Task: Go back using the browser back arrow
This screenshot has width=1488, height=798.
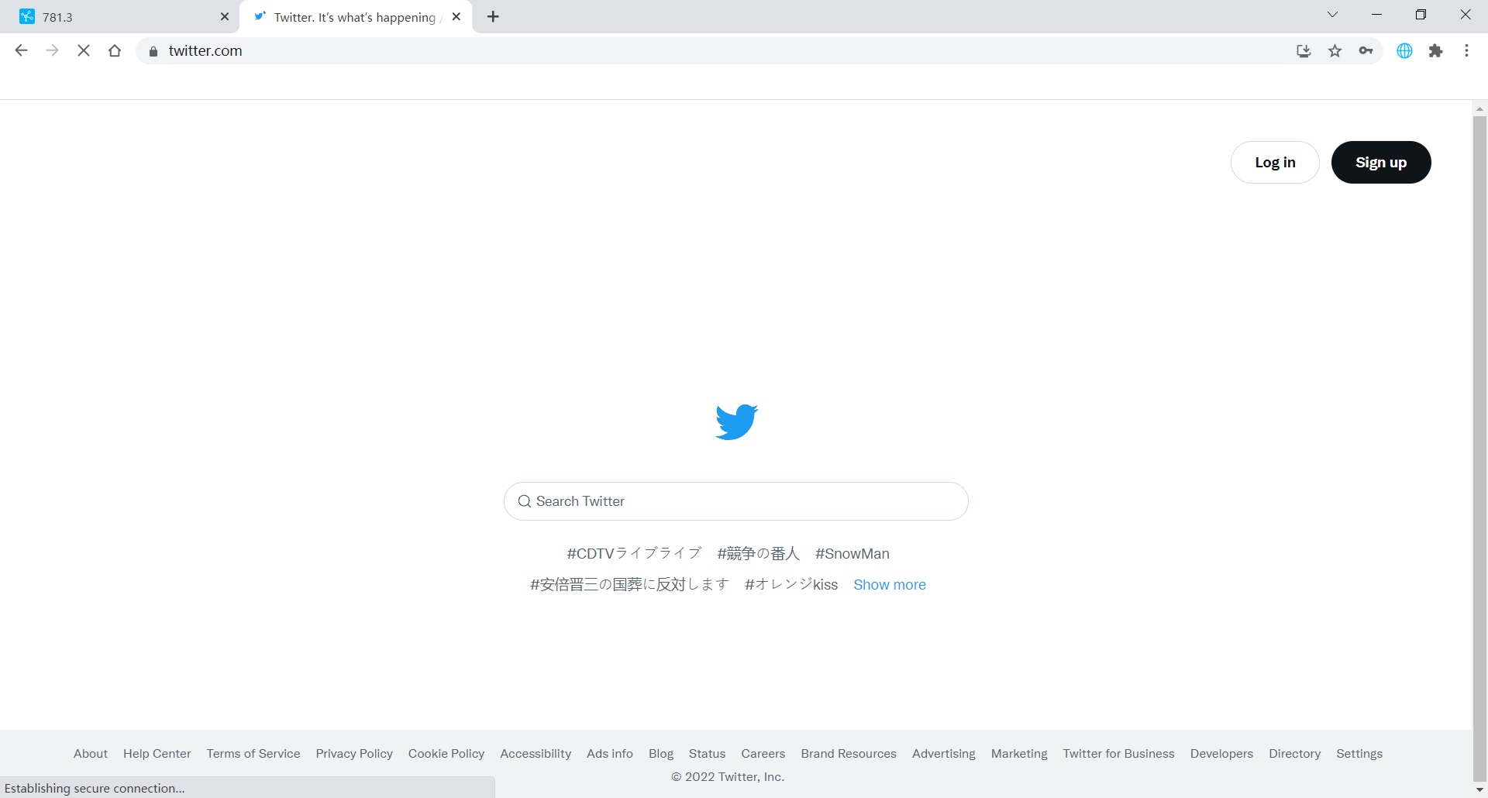Action: point(21,51)
